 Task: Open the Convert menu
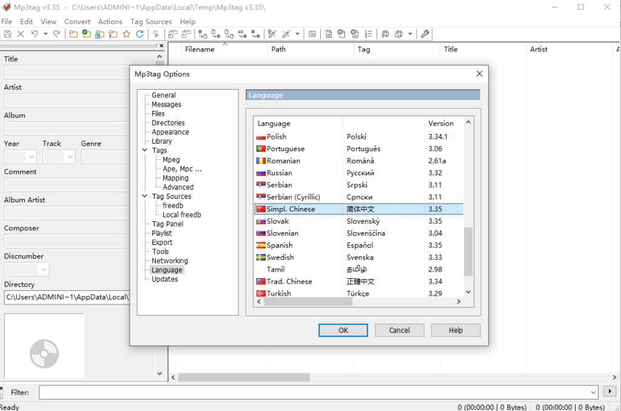77,22
